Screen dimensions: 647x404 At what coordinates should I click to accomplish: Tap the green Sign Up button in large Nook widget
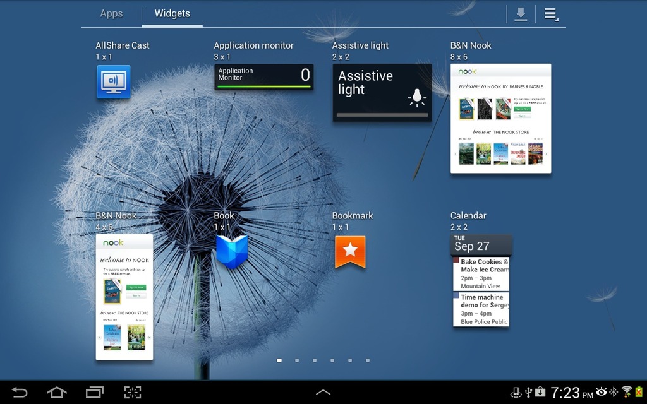[x=523, y=109]
